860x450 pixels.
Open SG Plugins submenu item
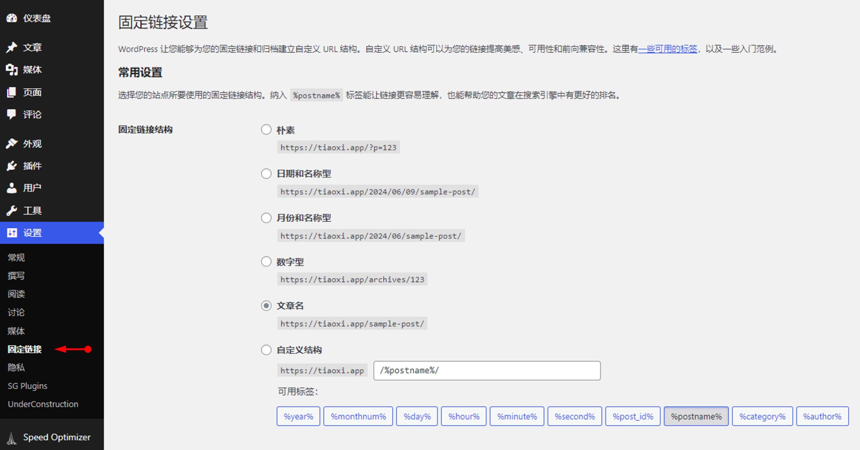28,386
